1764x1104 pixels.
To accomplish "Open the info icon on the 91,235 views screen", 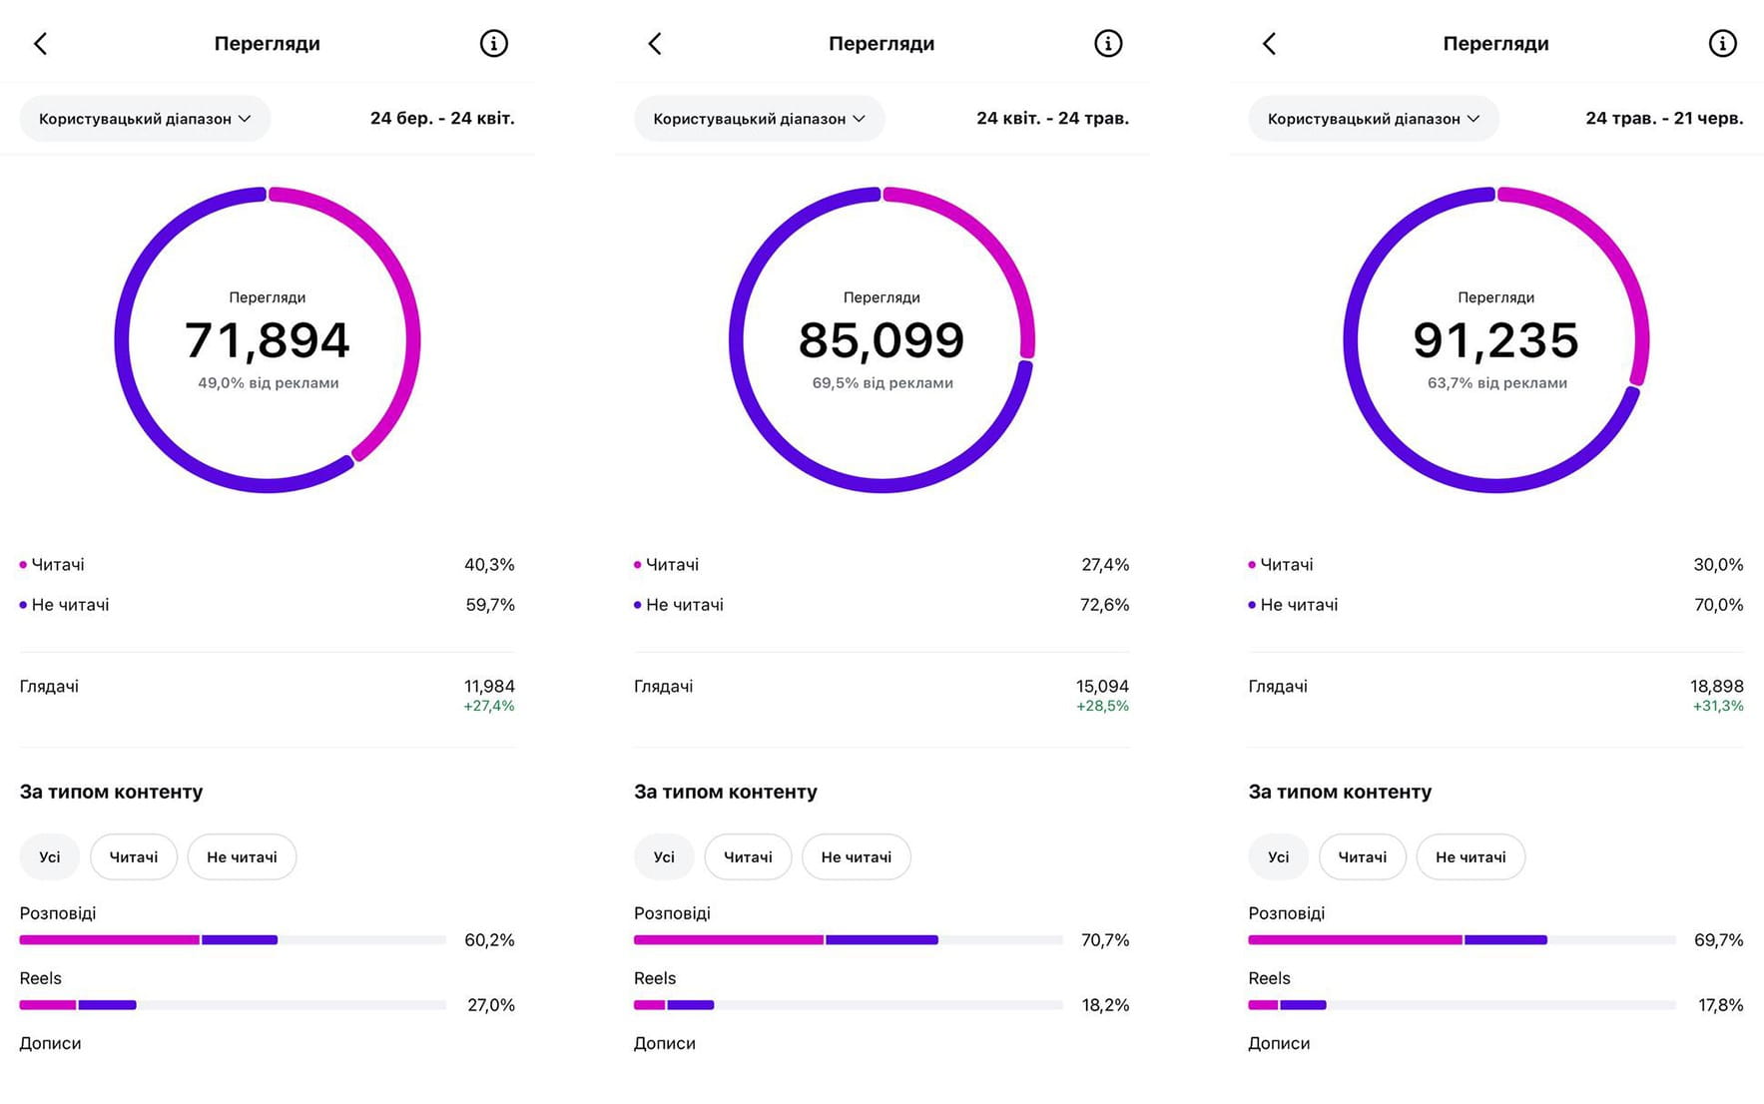I will click(x=1722, y=44).
